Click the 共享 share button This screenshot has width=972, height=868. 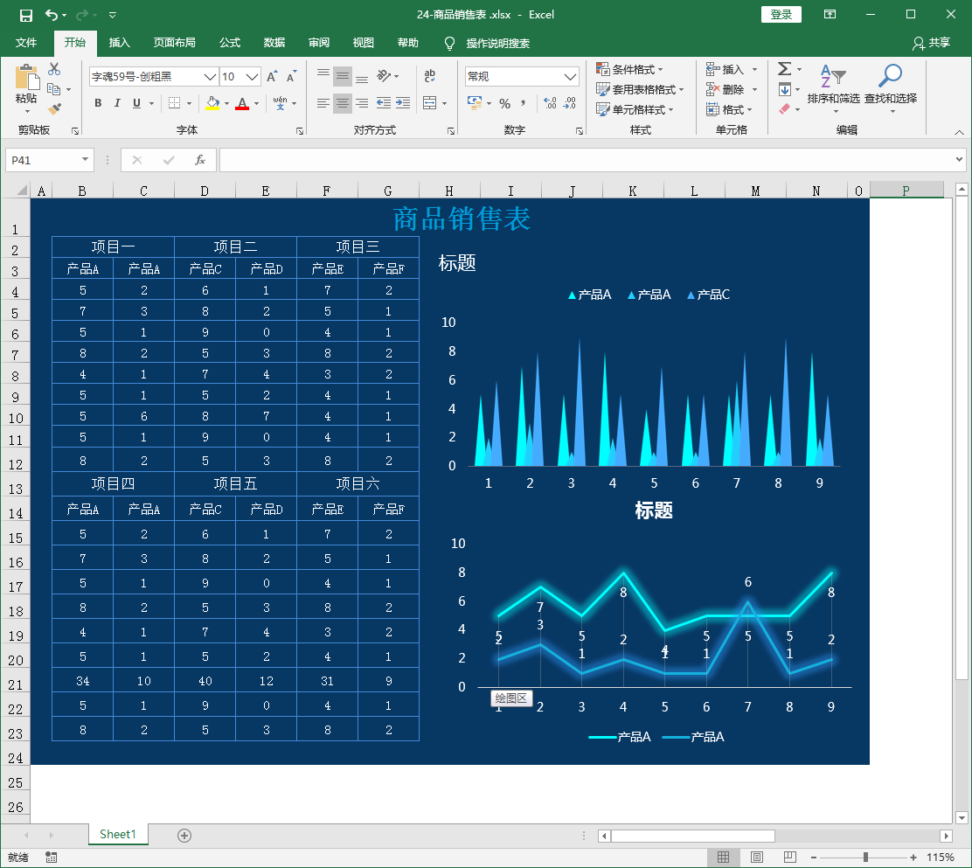932,43
